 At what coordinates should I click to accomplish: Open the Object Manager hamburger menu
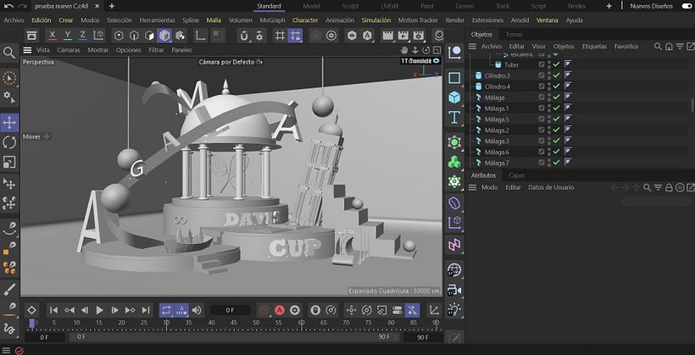472,47
